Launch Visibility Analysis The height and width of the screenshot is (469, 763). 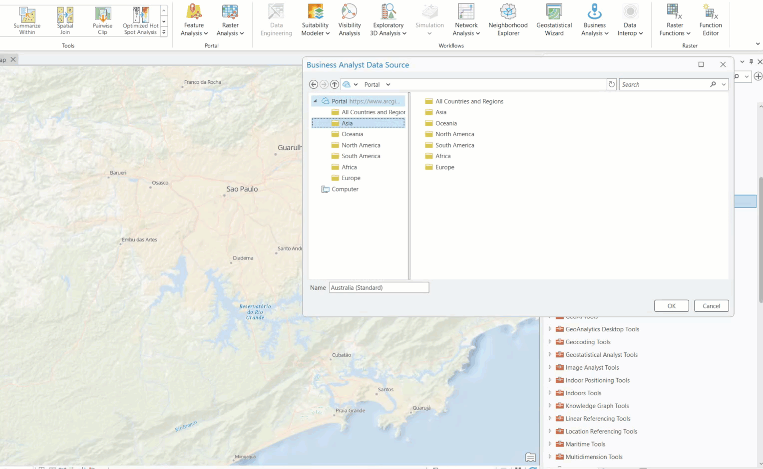click(349, 20)
